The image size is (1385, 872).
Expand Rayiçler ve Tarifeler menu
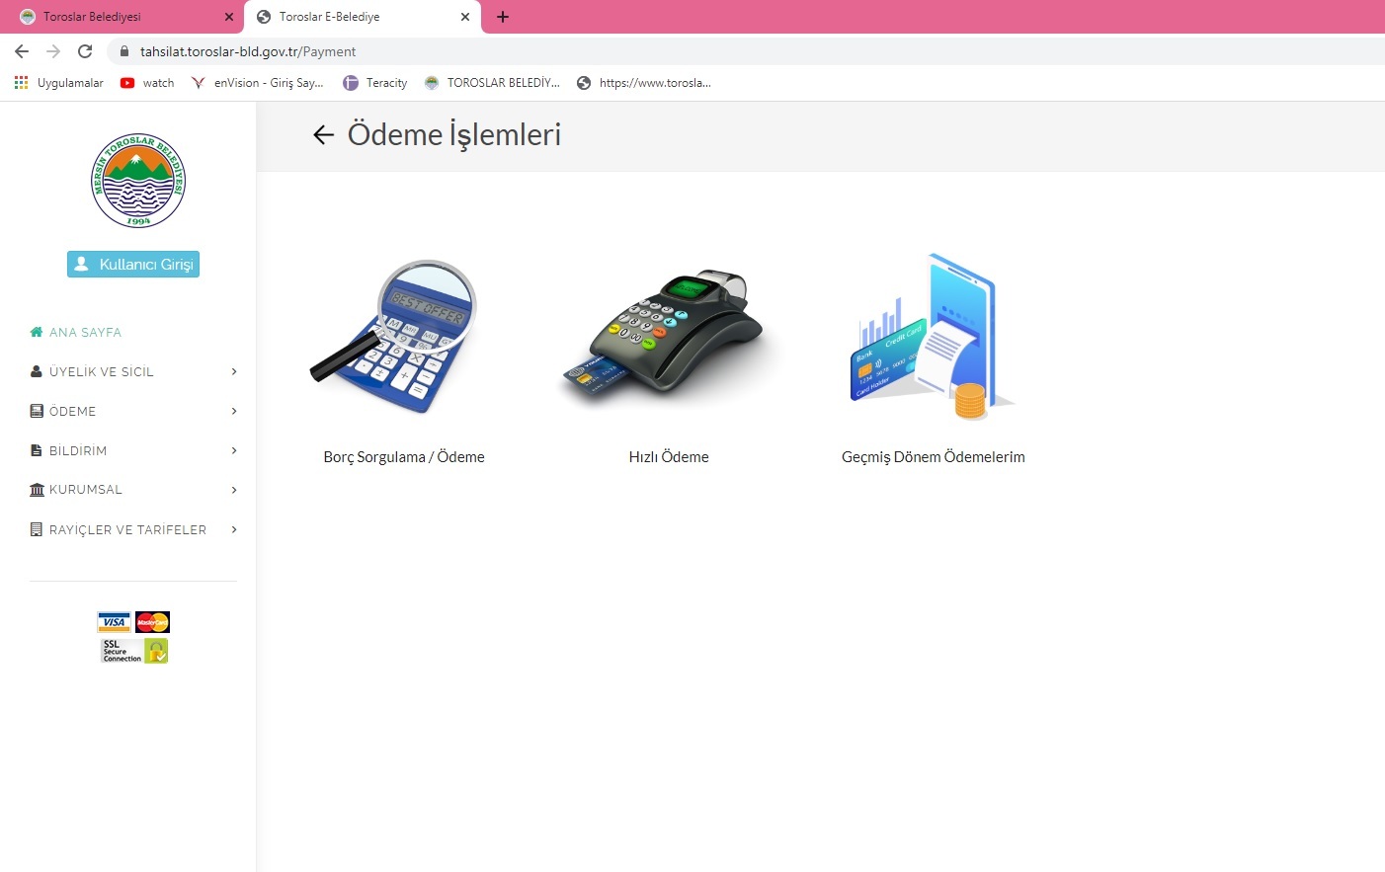click(133, 529)
